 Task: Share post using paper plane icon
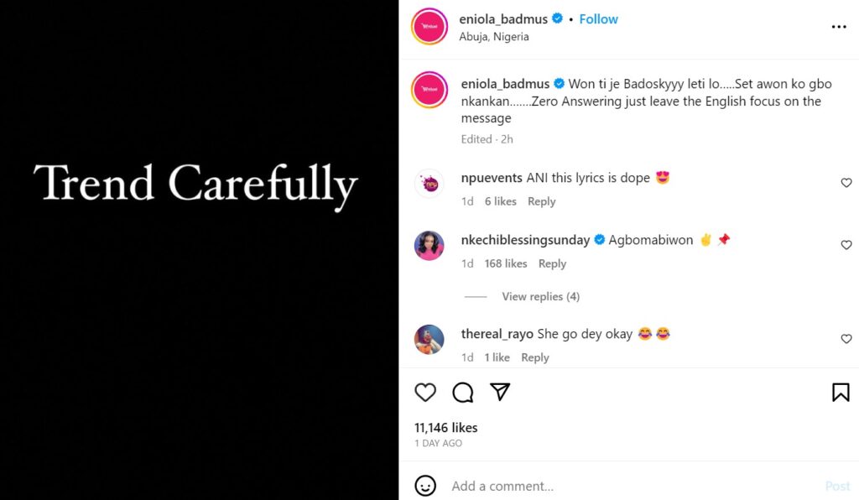(500, 392)
